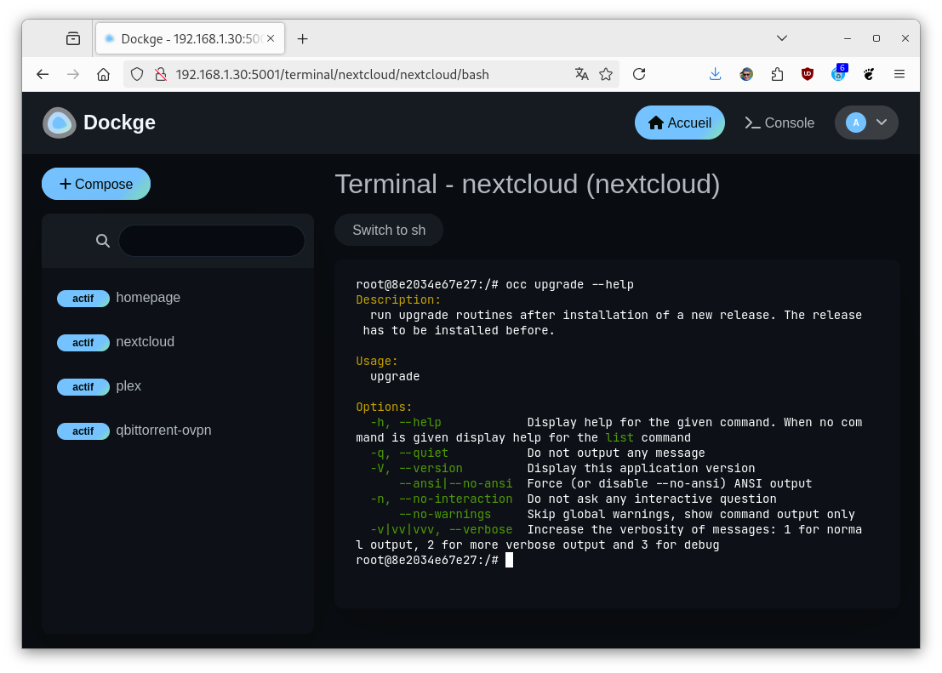Click the '-q, --quiet' option text
Screen dimensions: 942x673
coord(409,453)
